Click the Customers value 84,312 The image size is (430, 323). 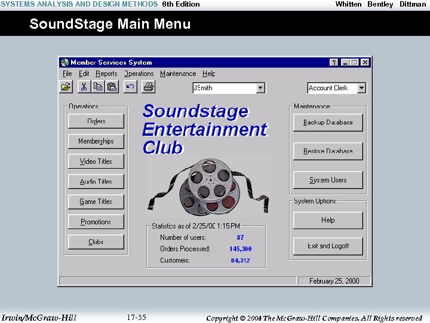coord(240,260)
